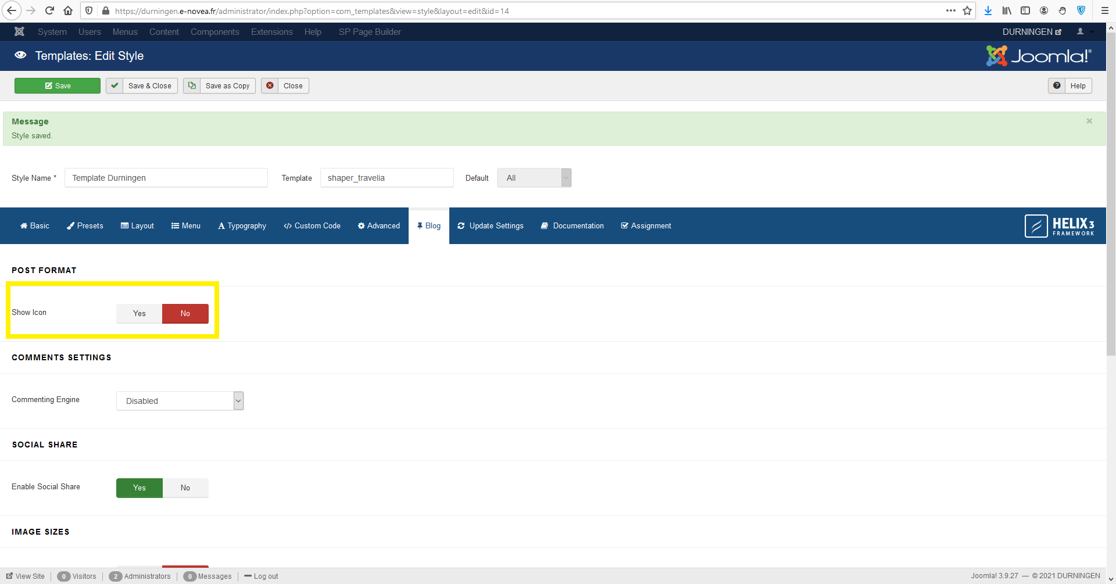Open the Default language dropdown
Image resolution: width=1116 pixels, height=584 pixels.
click(534, 178)
